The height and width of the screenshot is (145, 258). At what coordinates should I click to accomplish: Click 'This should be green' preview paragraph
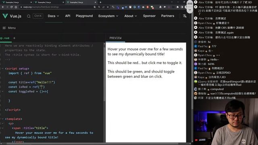point(141,74)
